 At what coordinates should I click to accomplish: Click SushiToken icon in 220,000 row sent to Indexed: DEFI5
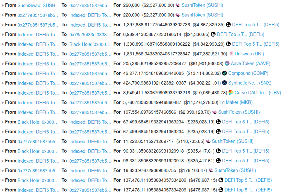pos(178,15)
